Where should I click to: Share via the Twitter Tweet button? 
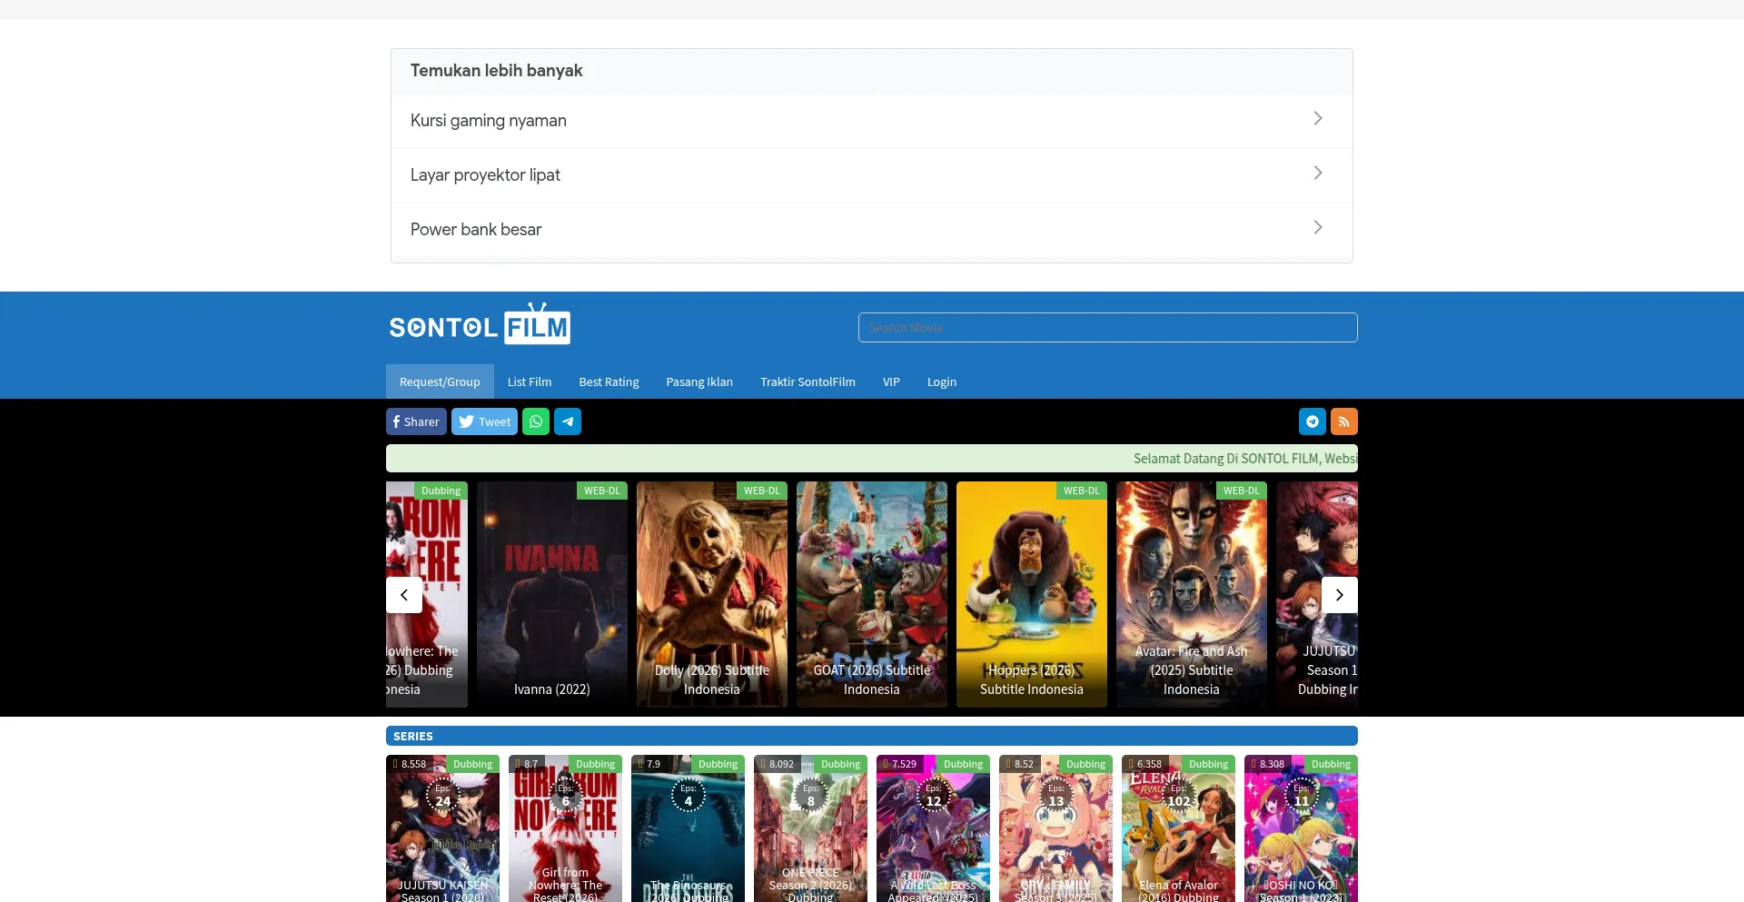pos(484,421)
